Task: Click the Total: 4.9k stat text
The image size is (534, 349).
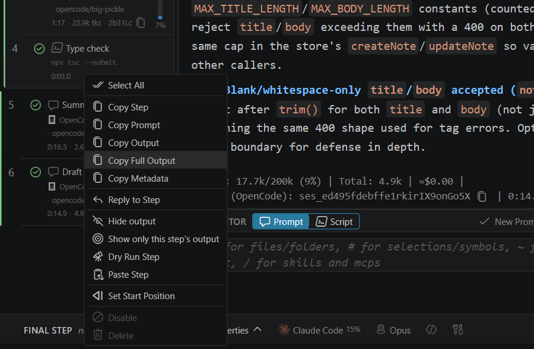Action: pos(370,181)
